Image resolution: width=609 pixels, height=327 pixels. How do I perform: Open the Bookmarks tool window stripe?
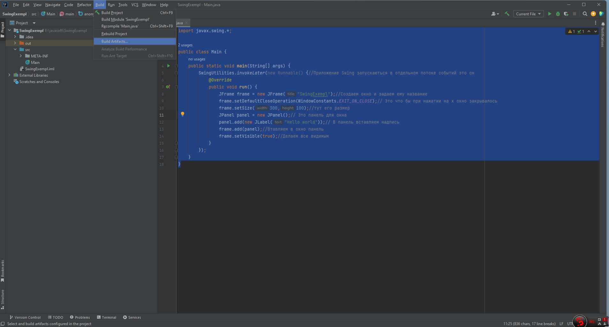click(3, 271)
